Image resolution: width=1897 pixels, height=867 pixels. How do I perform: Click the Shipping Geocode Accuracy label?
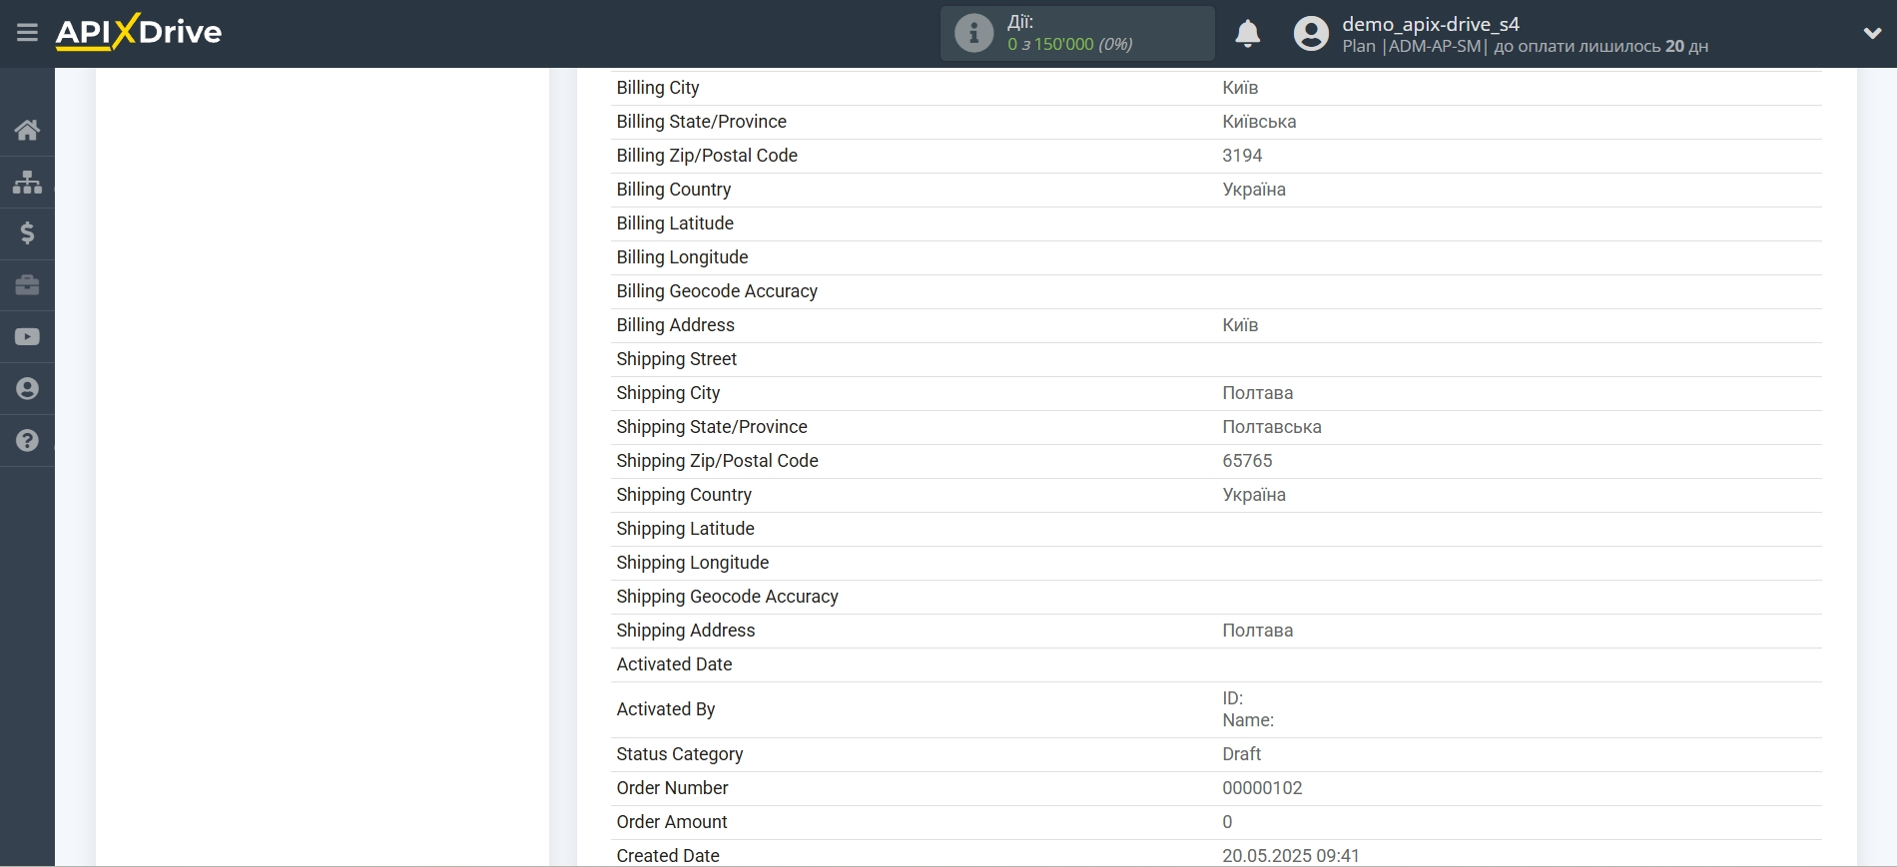pyautogui.click(x=727, y=597)
